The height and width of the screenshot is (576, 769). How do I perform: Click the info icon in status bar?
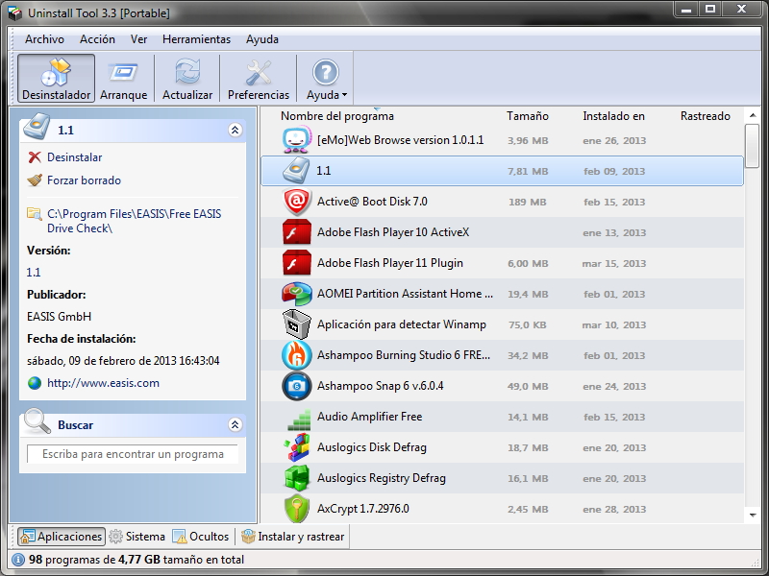pos(18,560)
